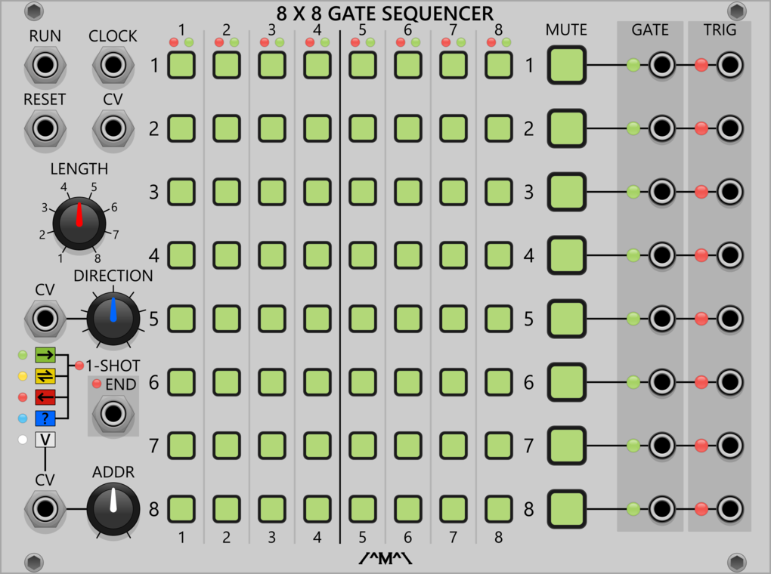
Task: Toggle gate button row 2 step 6
Action: click(407, 128)
